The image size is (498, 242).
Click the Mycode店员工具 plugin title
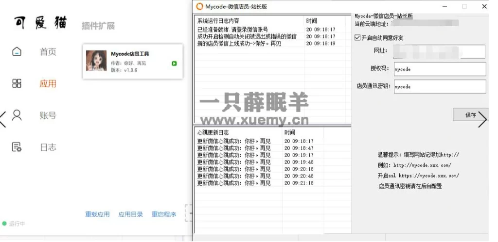pos(130,54)
